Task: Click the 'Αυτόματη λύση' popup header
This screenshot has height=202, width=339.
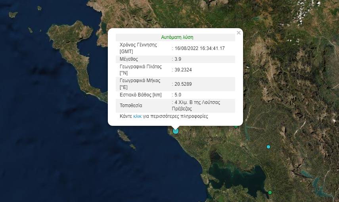Action: click(x=177, y=37)
